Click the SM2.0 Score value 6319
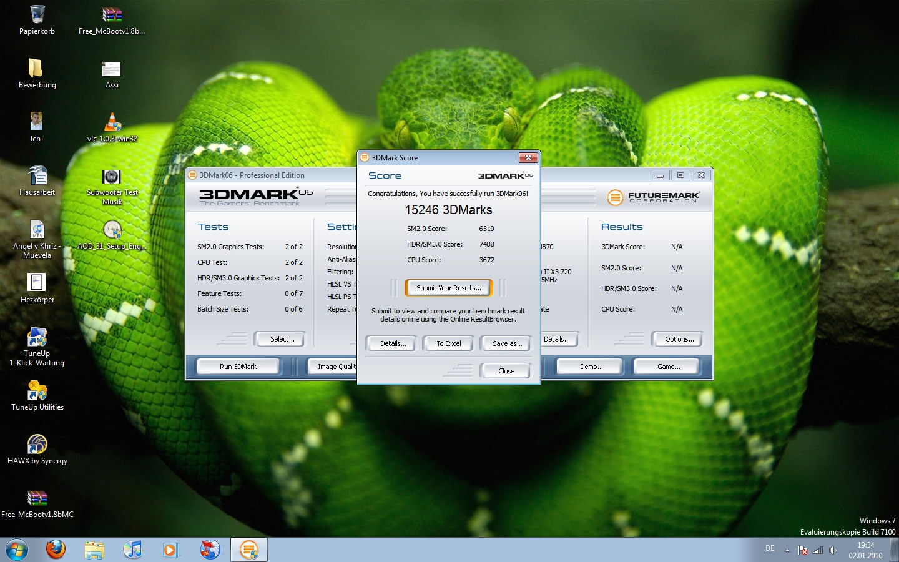This screenshot has width=899, height=562. click(x=487, y=229)
